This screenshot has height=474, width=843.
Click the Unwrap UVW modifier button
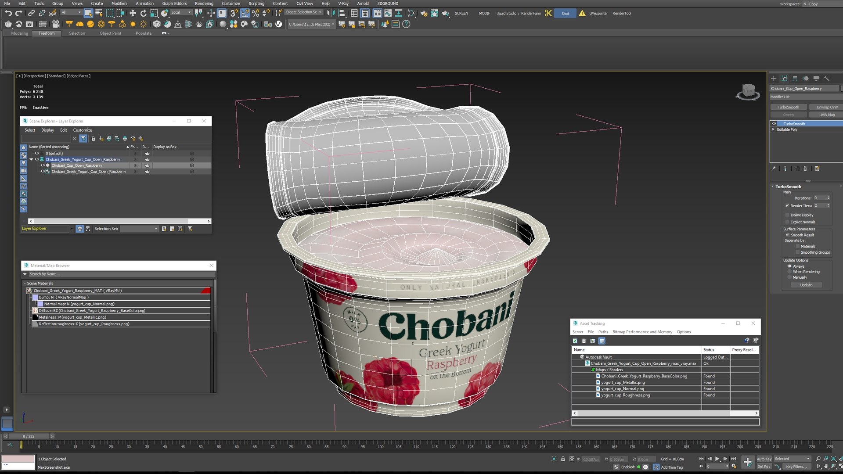[827, 107]
